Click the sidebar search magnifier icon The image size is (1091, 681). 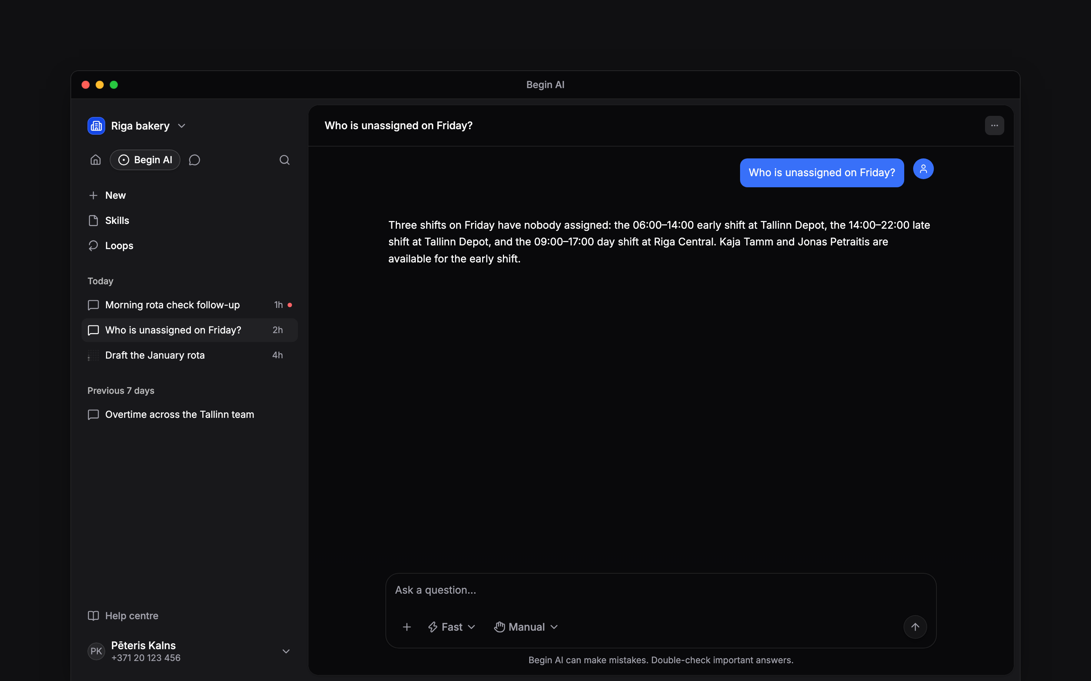[x=285, y=160]
